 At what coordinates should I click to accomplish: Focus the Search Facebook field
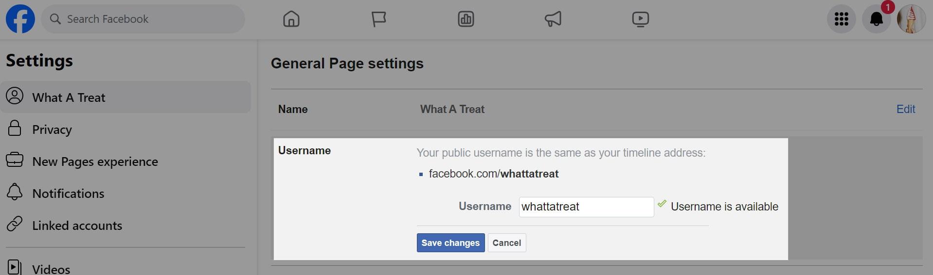click(x=146, y=19)
